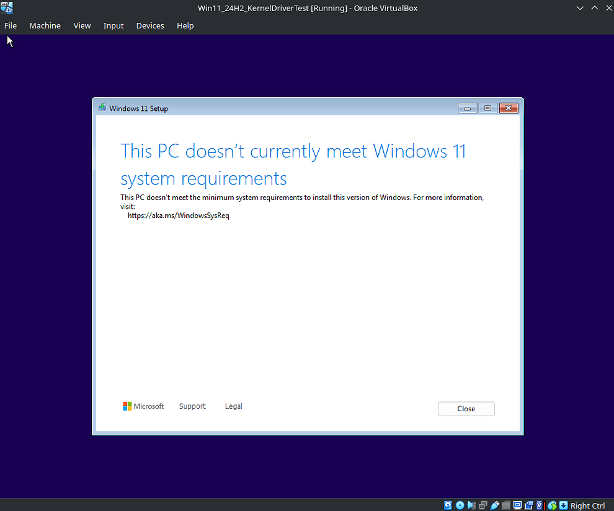Open the Input menu
This screenshot has width=614, height=511.
pyautogui.click(x=113, y=25)
